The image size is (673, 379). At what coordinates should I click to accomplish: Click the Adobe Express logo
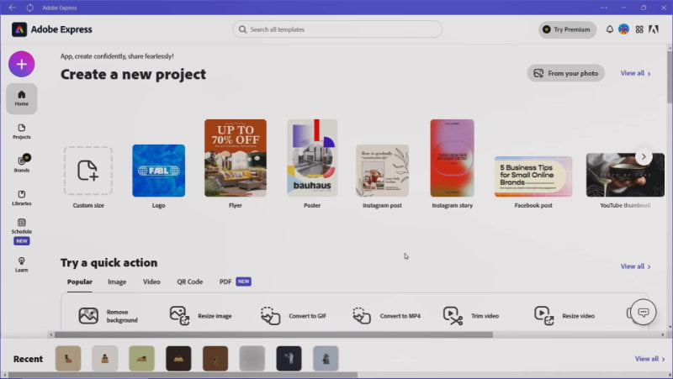(52, 29)
